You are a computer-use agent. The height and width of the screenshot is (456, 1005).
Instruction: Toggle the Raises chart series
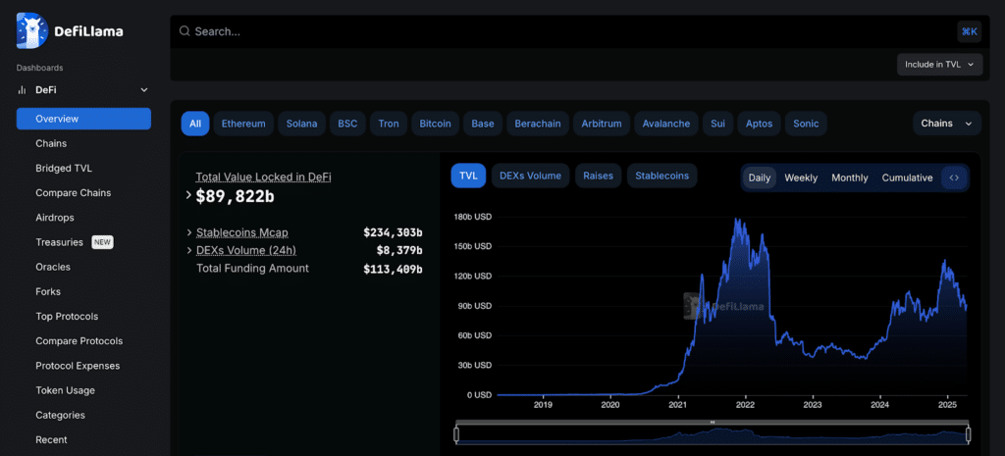(598, 176)
